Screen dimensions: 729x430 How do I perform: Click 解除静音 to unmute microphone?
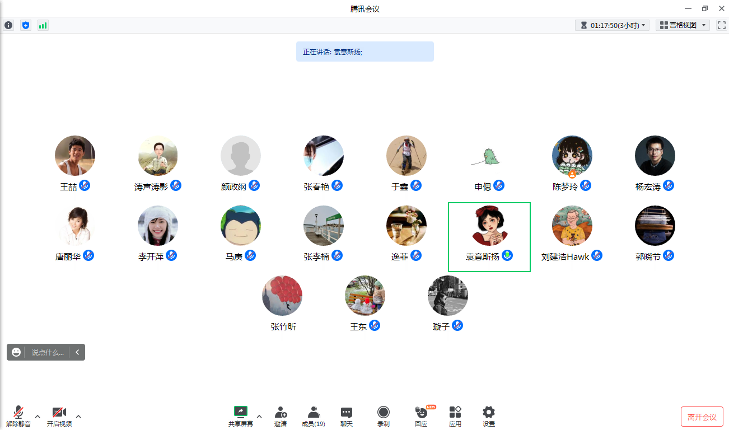(18, 416)
